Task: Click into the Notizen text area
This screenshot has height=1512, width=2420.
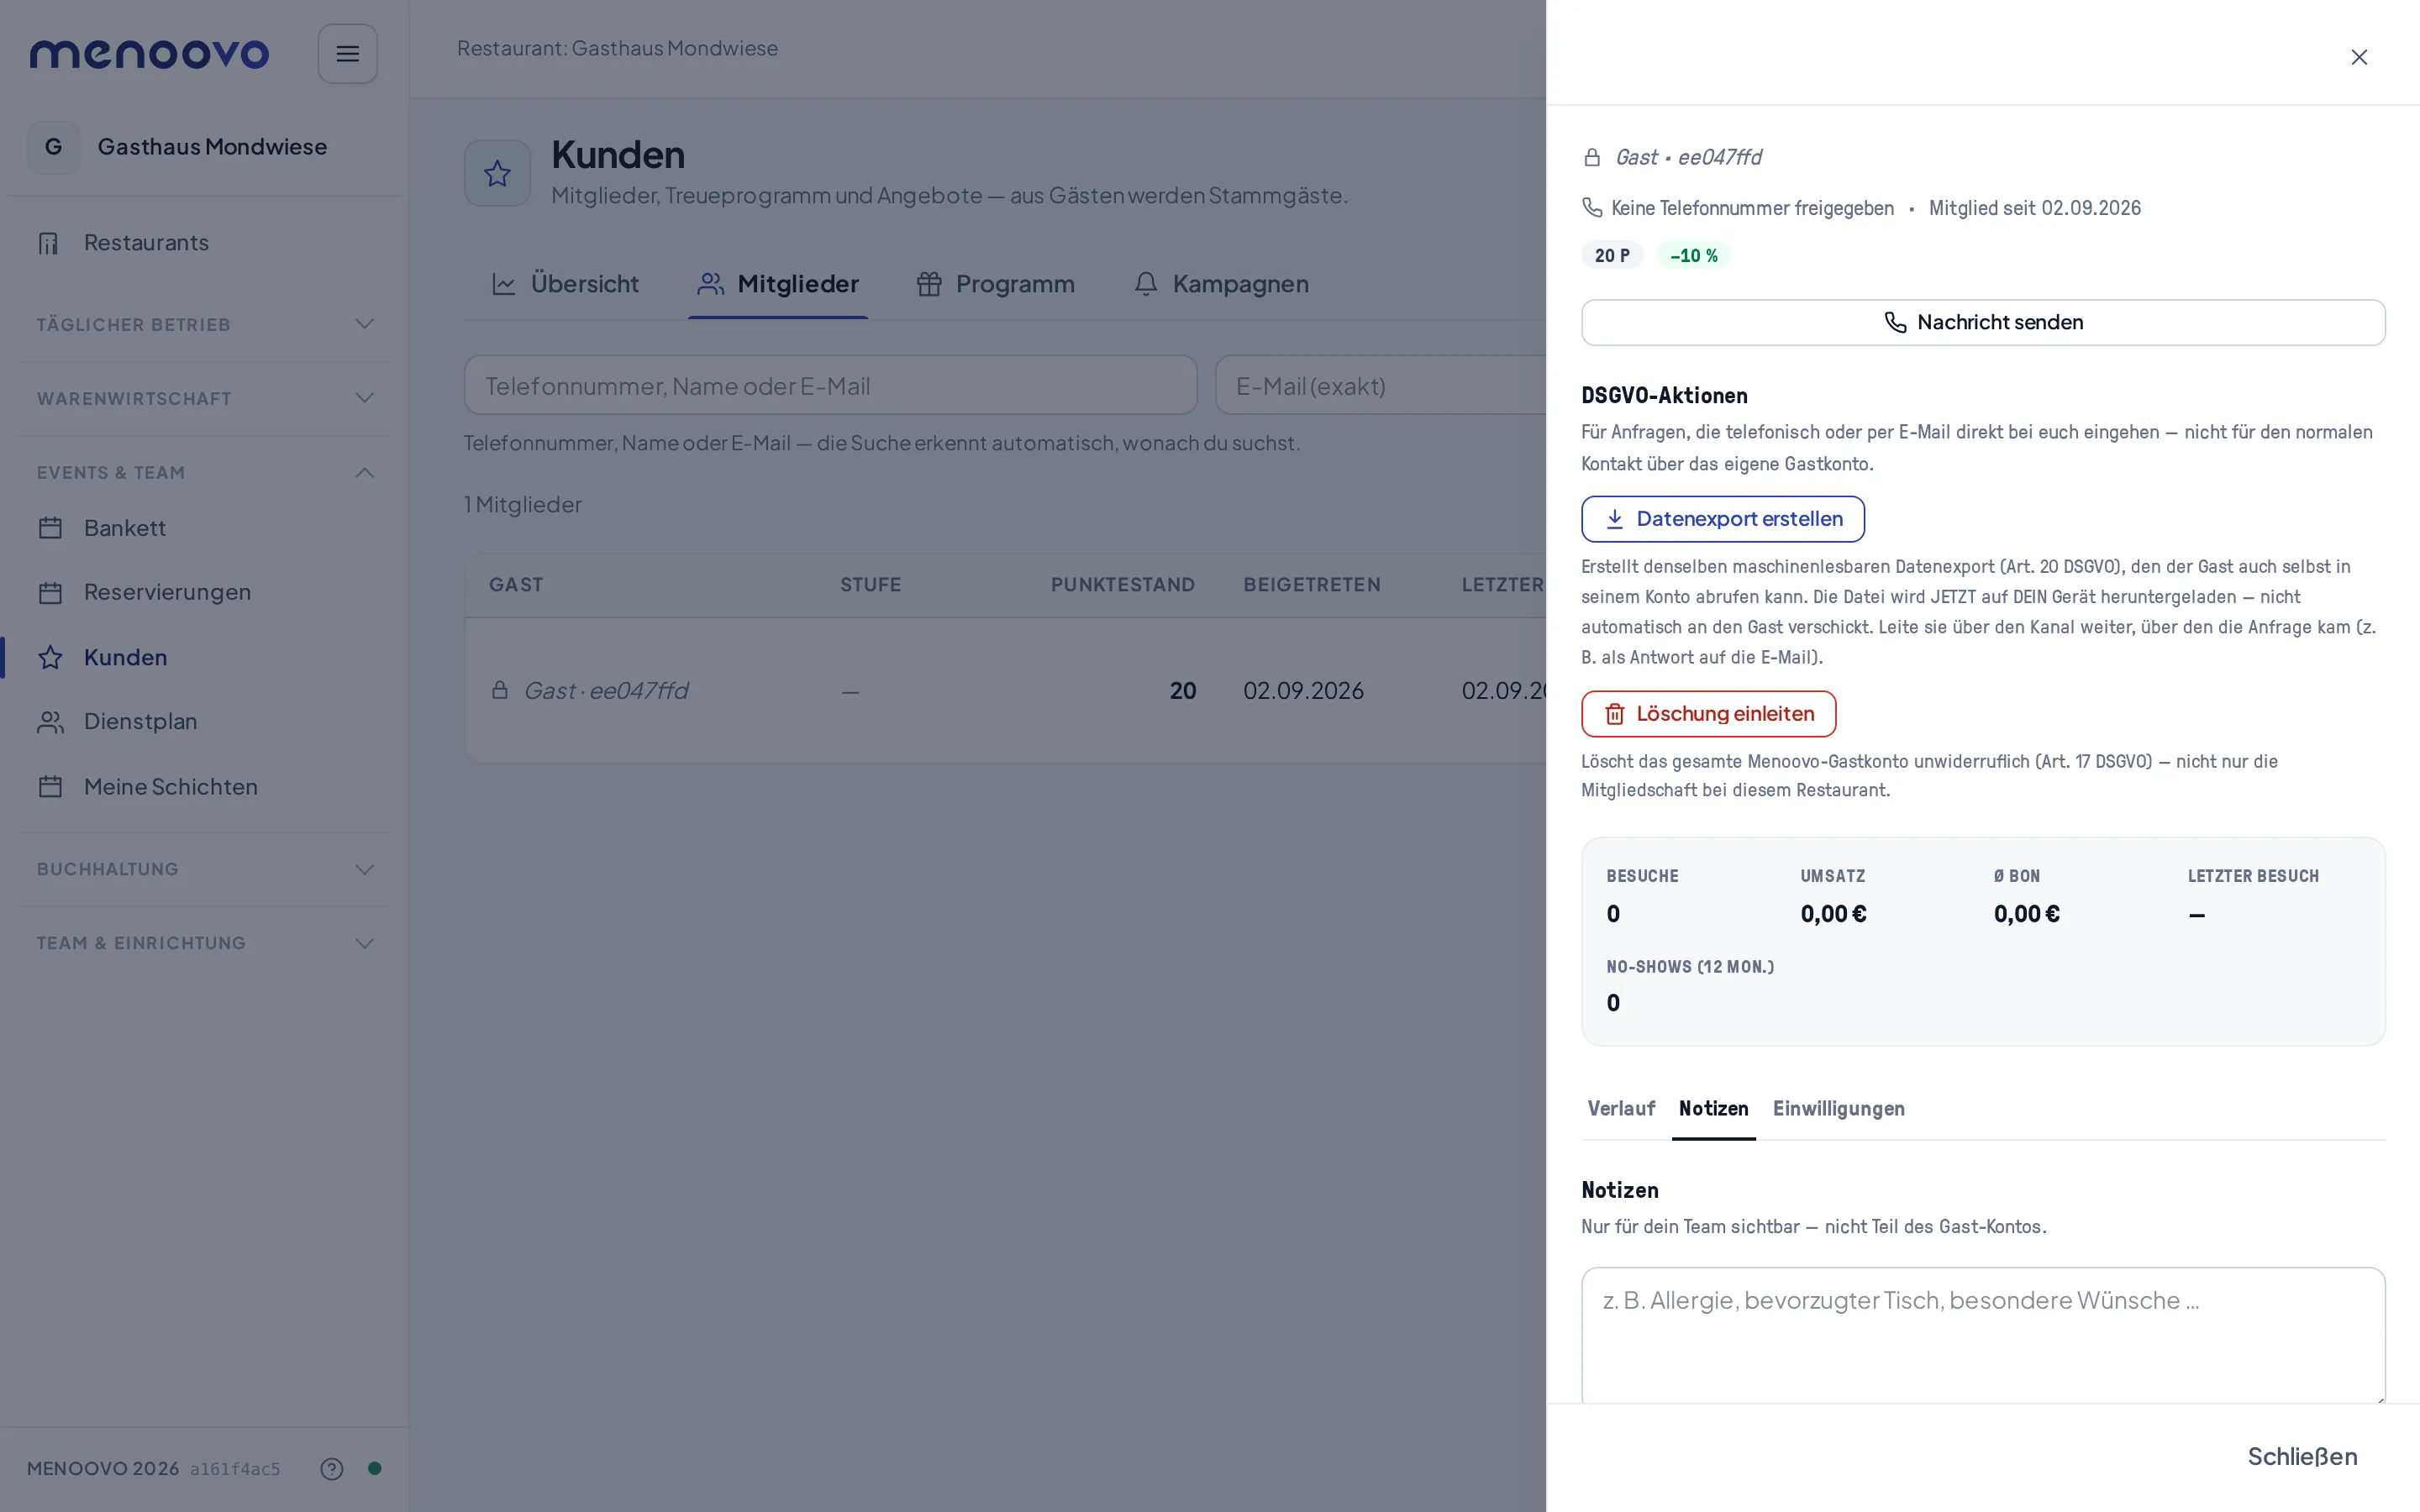Action: 1983,1334
